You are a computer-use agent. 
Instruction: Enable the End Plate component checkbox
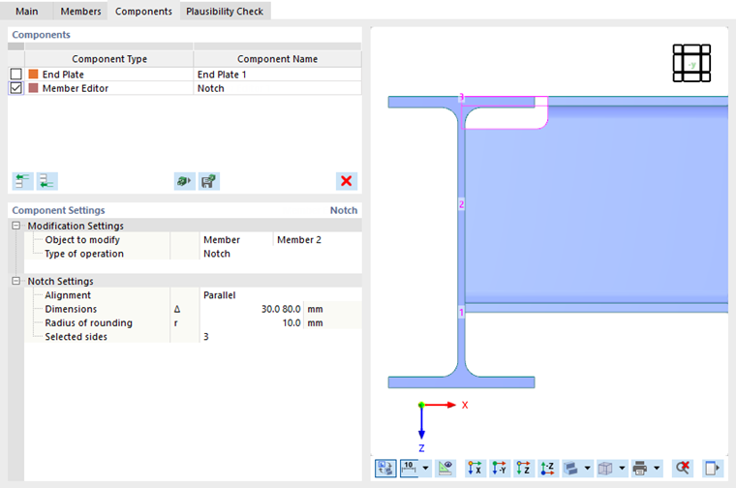pyautogui.click(x=15, y=75)
